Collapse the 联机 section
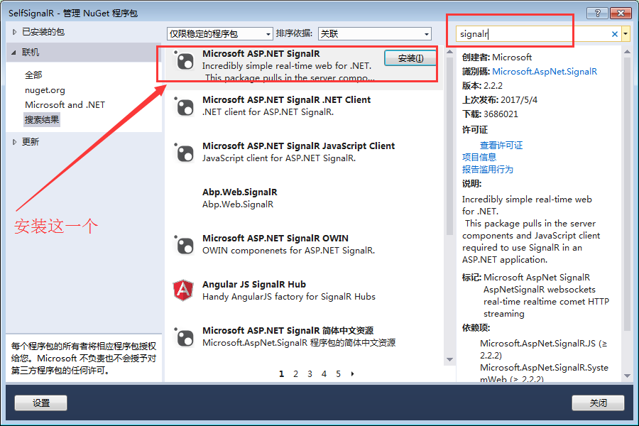The height and width of the screenshot is (426, 639). [x=14, y=53]
